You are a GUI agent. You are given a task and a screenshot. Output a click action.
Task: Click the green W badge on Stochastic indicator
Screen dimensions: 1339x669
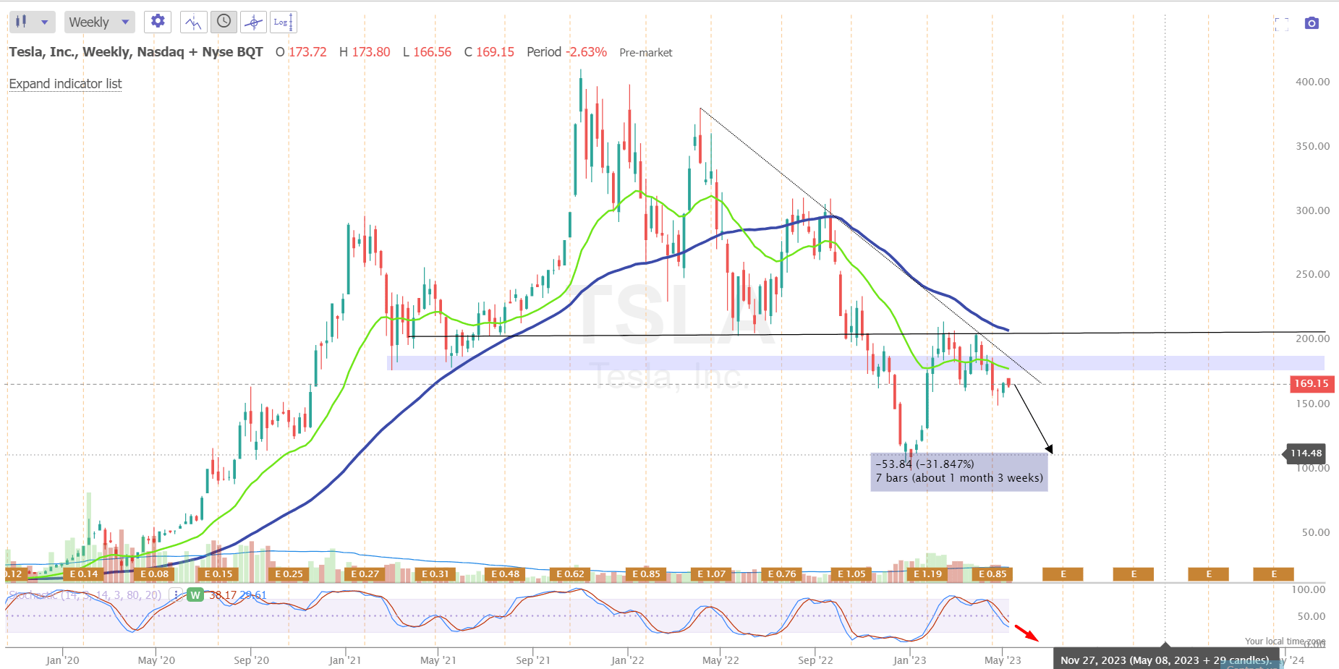[195, 595]
